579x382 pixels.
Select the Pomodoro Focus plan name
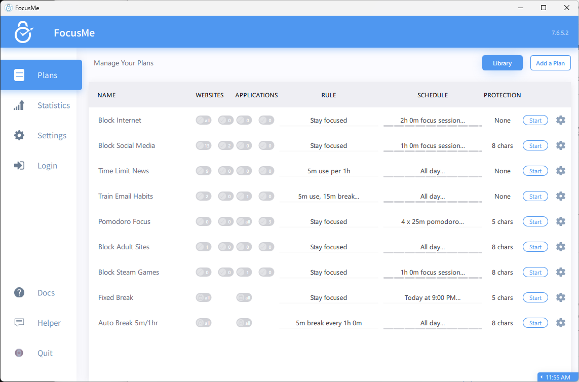click(124, 221)
